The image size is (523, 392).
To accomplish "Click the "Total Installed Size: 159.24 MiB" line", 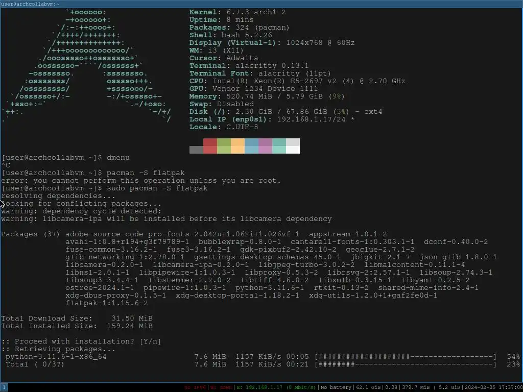I will pyautogui.click(x=77, y=326).
